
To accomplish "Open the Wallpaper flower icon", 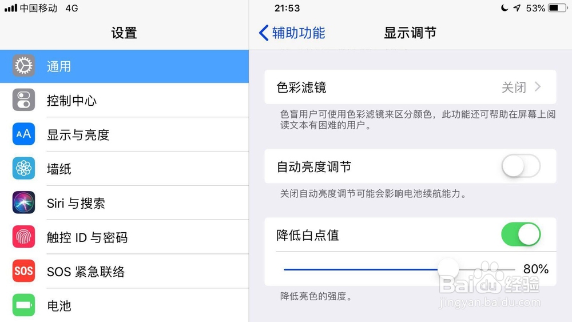I will 23,169.
